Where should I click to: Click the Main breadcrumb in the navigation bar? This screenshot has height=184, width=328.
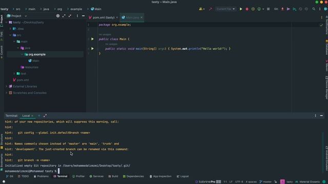point(96,9)
